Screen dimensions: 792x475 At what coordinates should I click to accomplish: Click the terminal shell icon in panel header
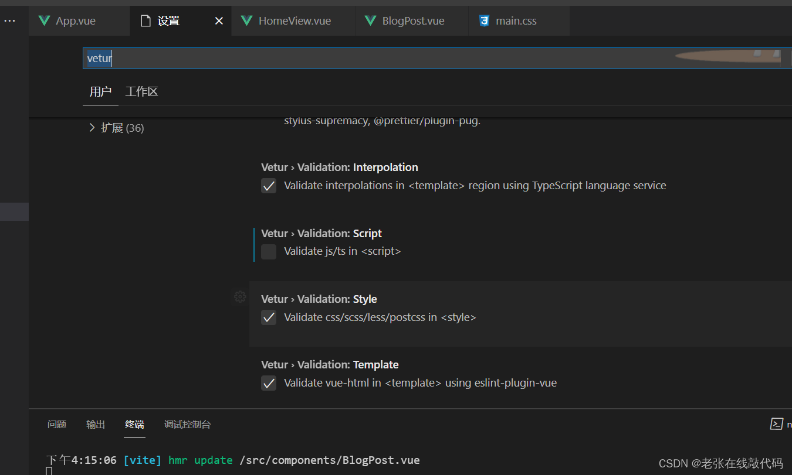(776, 423)
